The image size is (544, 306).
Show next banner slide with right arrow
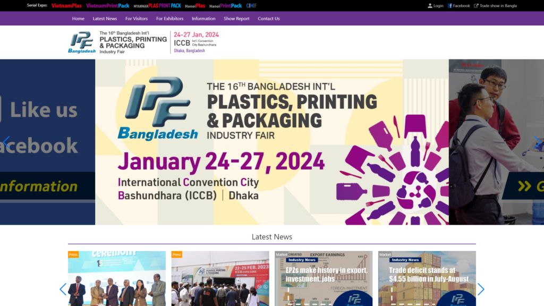pos(538,142)
